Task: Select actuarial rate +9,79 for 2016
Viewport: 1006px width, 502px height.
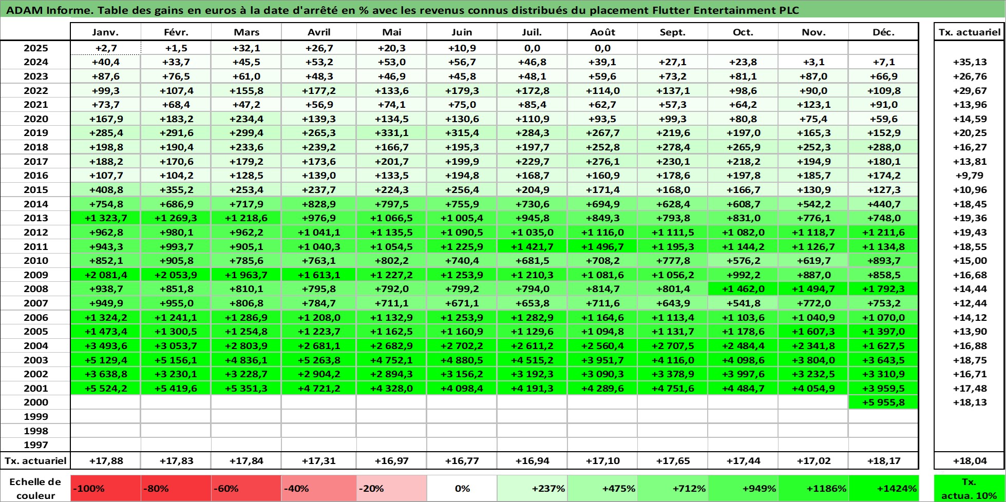Action: (970, 176)
